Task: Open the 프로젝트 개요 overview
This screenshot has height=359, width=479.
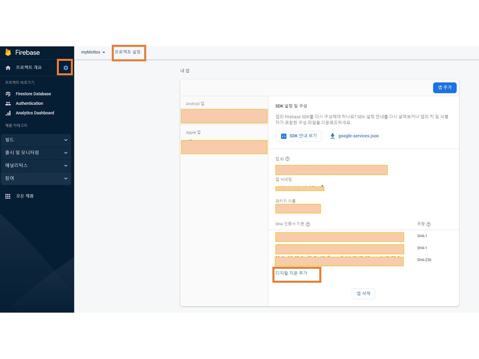Action: click(x=29, y=67)
